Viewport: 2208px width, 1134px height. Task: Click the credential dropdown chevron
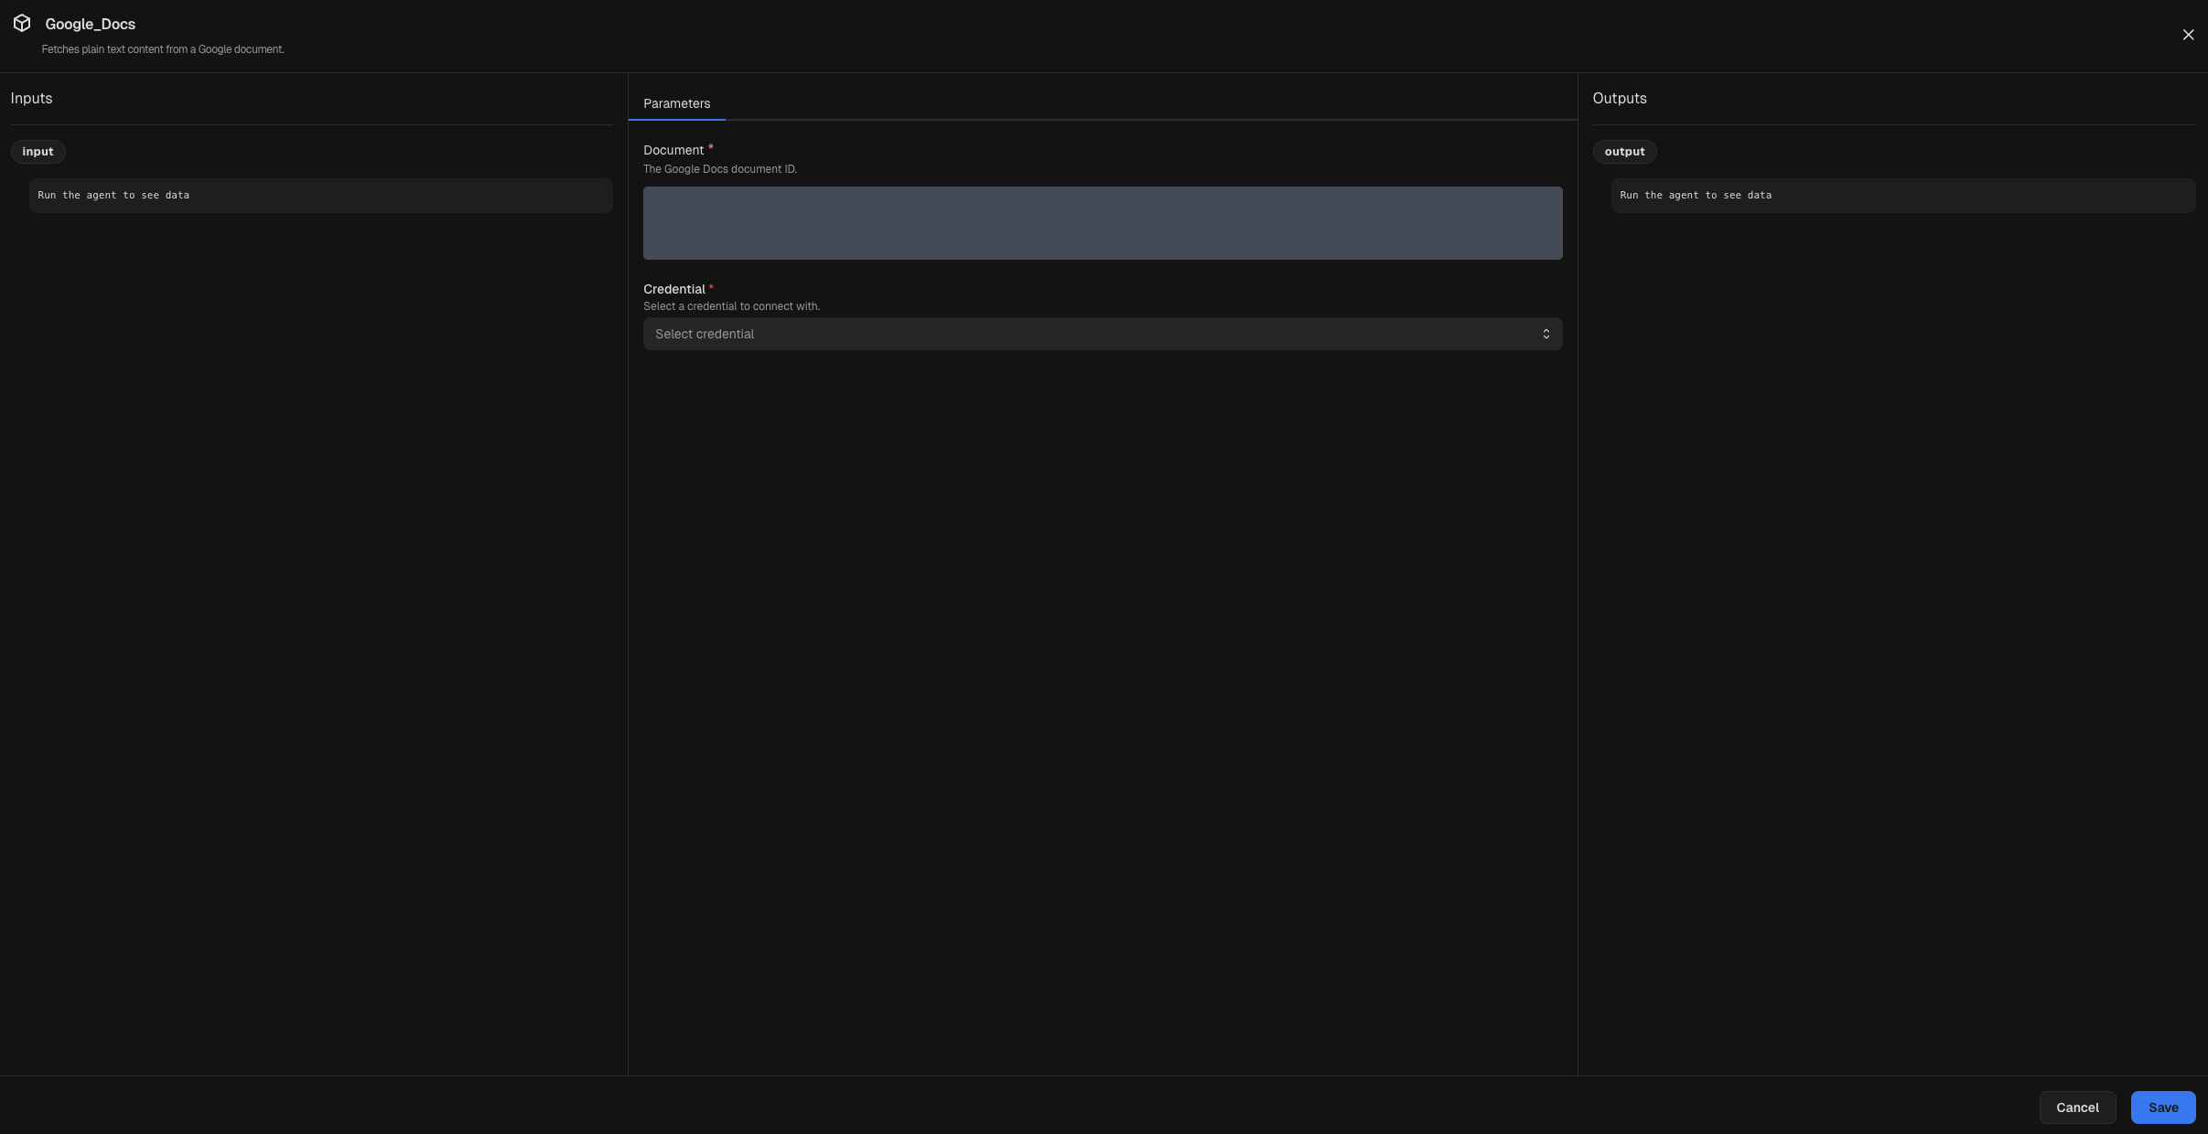[1546, 333]
